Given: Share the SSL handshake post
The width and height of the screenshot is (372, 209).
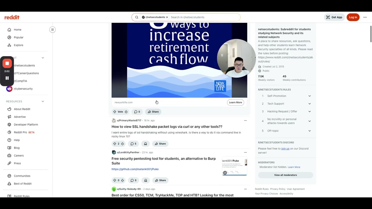Looking at the screenshot, I should [160, 144].
